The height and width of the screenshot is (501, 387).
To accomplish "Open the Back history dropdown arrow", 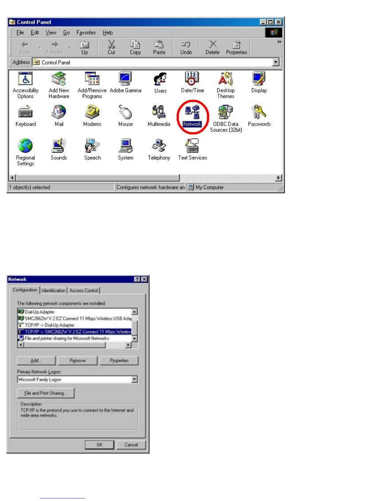I will (40, 48).
